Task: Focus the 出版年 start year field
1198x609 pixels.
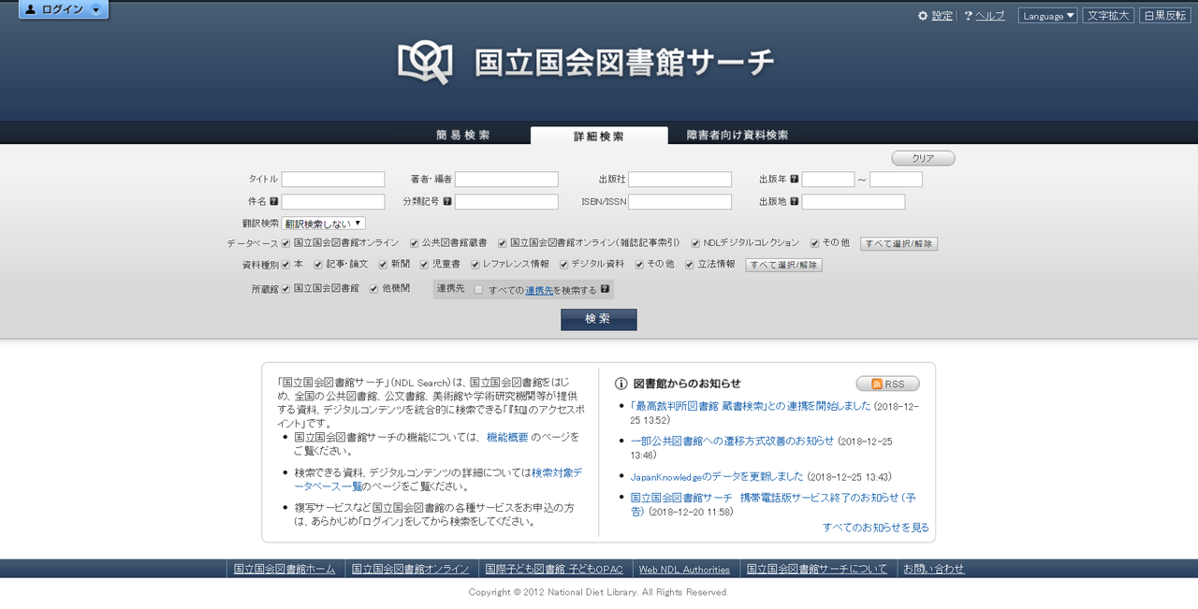Action: pos(828,179)
